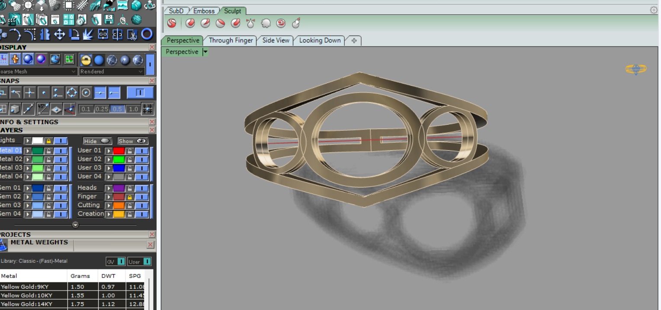Click the 45 degree angle snap icon
Image resolution: width=661 pixels, height=310 pixels.
[43, 109]
